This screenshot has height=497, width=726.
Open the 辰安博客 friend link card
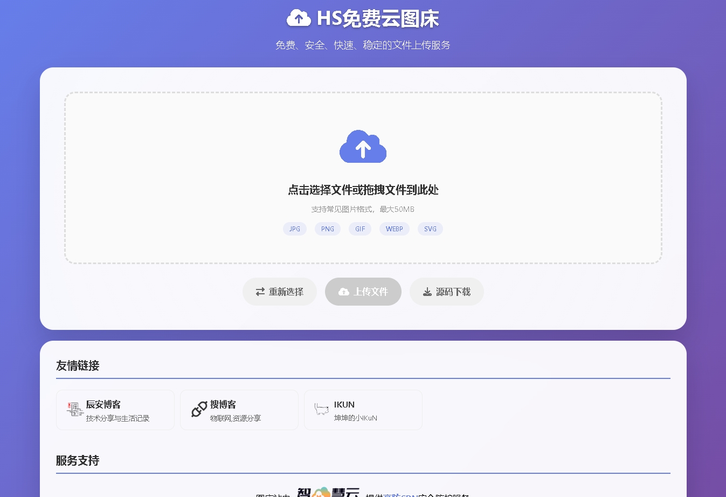pyautogui.click(x=115, y=410)
